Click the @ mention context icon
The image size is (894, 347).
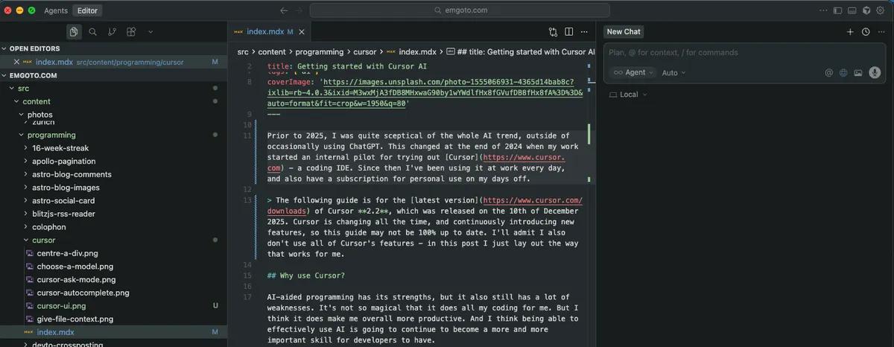tap(828, 73)
